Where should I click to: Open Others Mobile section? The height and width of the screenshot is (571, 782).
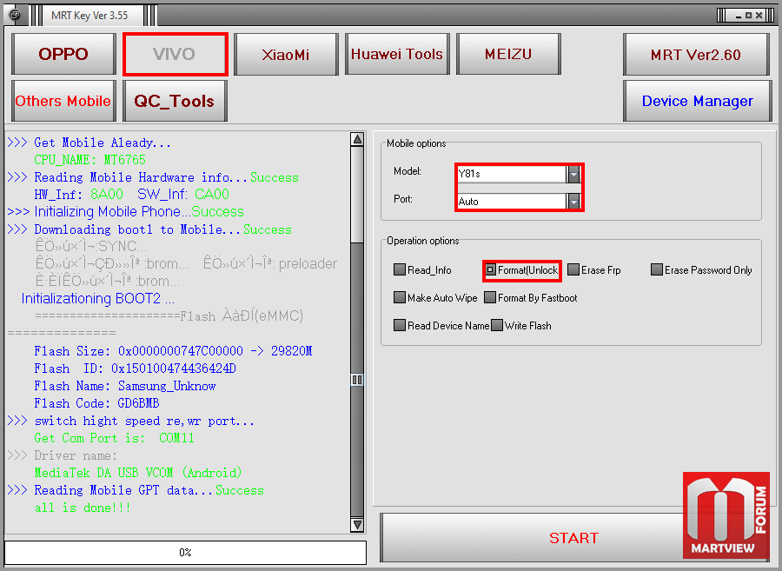[63, 101]
